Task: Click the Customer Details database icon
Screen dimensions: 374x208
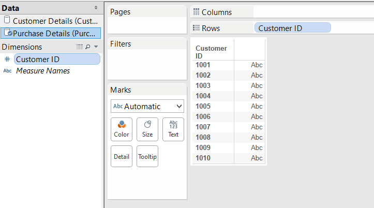Action: [7, 20]
